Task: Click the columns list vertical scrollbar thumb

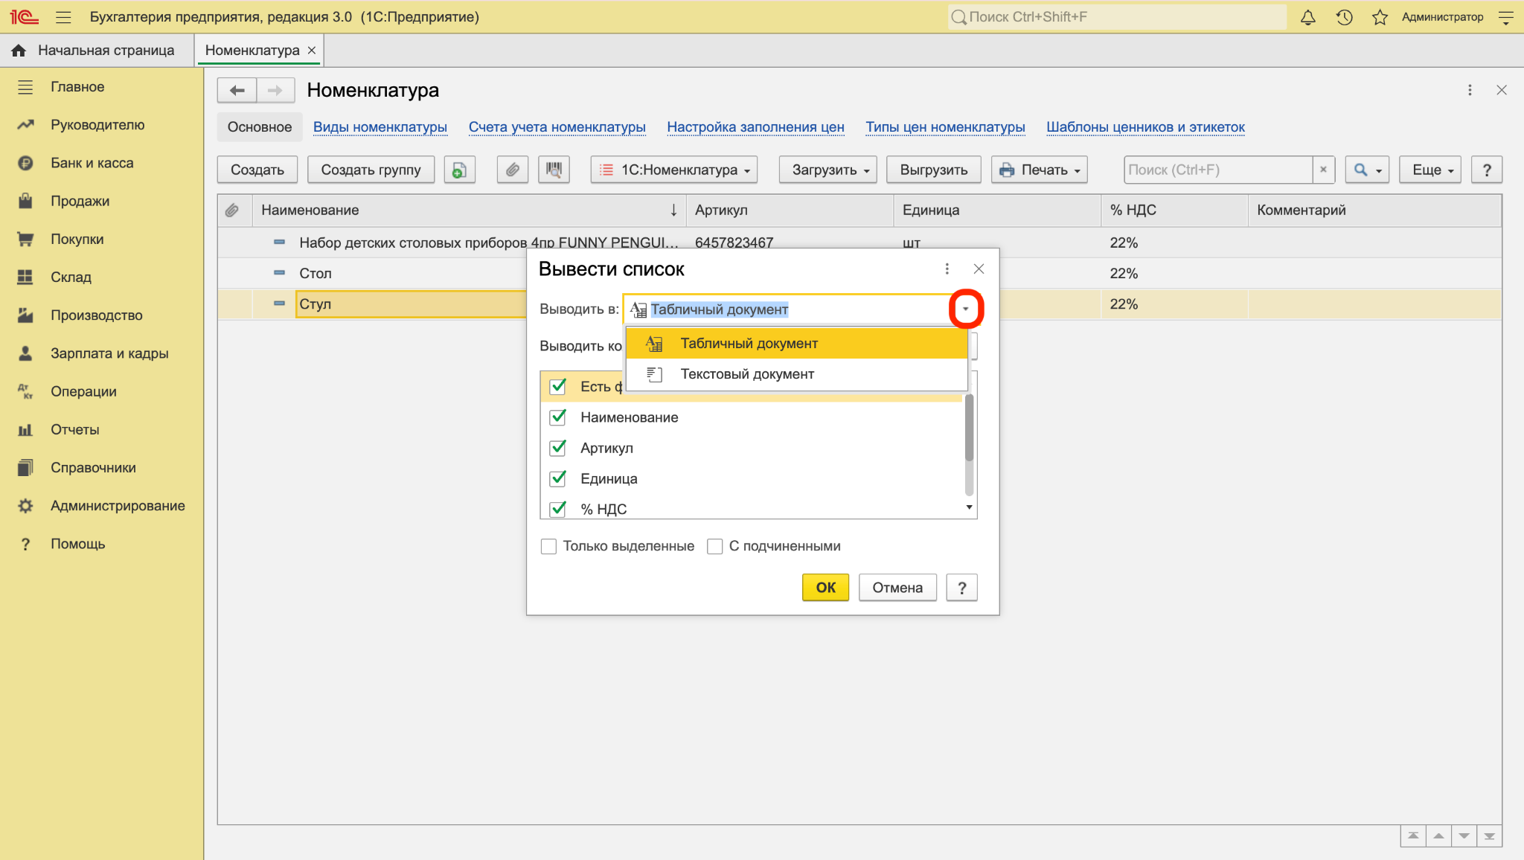Action: 969,428
